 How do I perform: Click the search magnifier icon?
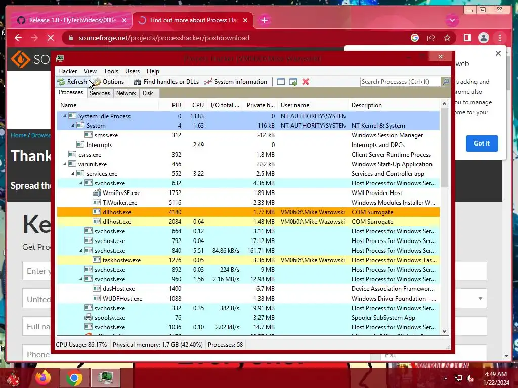point(446,82)
